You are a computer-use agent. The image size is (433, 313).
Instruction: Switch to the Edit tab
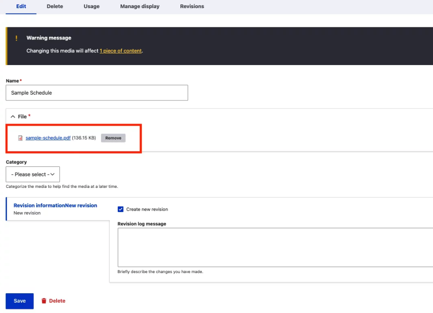coord(21,6)
